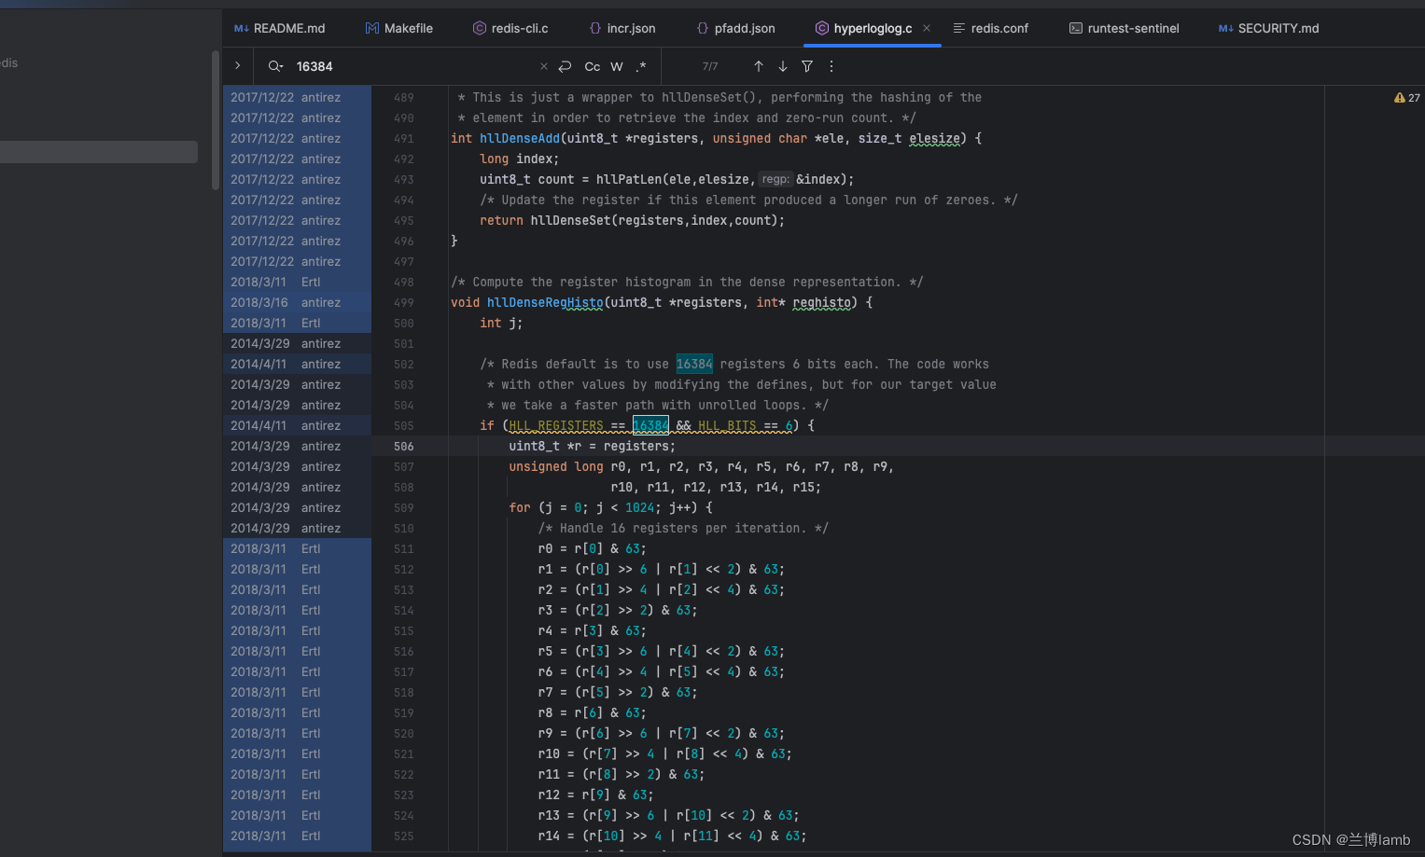The height and width of the screenshot is (857, 1425).
Task: Click the pfadd.json tab file icon
Action: pos(703,28)
